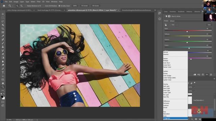The height and width of the screenshot is (121, 216).
Task: Open the Filter menu
Action: click(38, 2)
